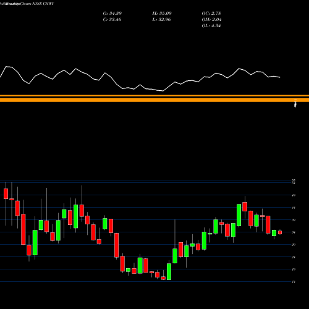The height and width of the screenshot is (309, 309).
Task: Select the low value L: 32.96
Action: point(162,19)
